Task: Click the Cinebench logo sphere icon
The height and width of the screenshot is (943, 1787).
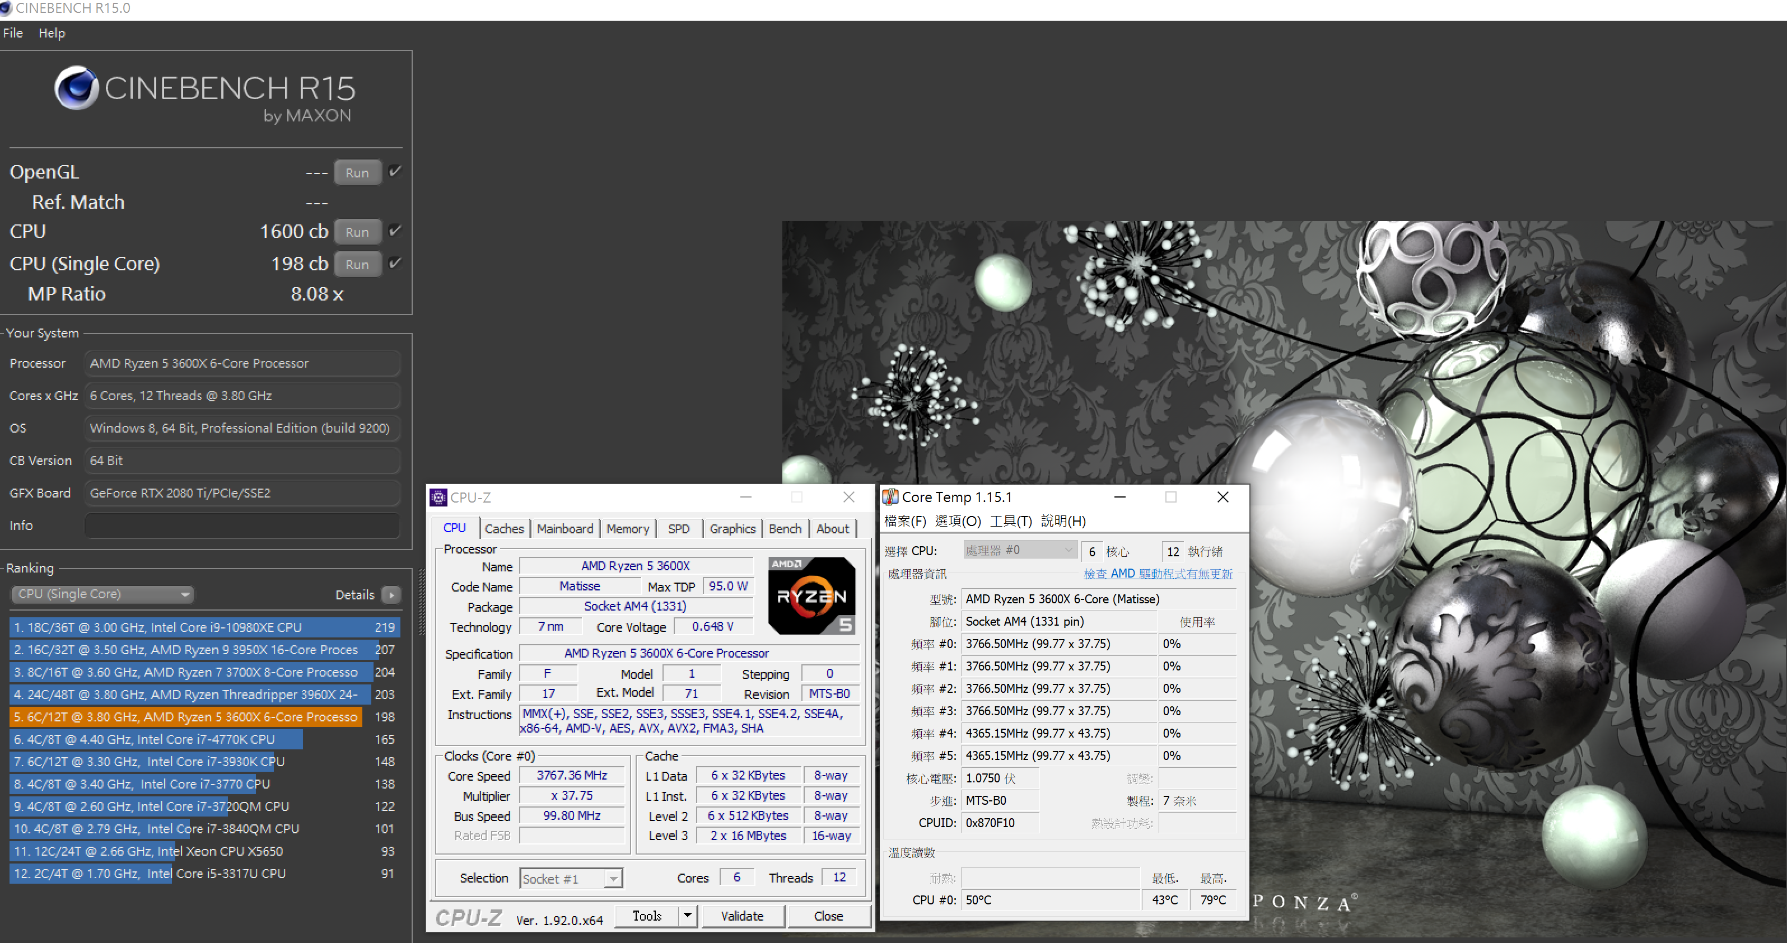Action: pyautogui.click(x=77, y=88)
